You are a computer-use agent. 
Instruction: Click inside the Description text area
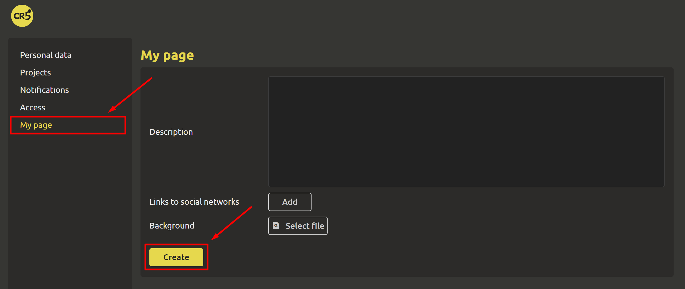pyautogui.click(x=466, y=132)
